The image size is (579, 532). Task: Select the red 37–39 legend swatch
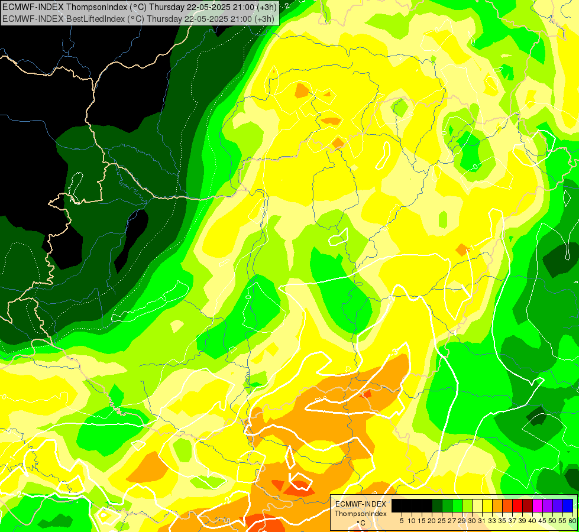(517, 505)
